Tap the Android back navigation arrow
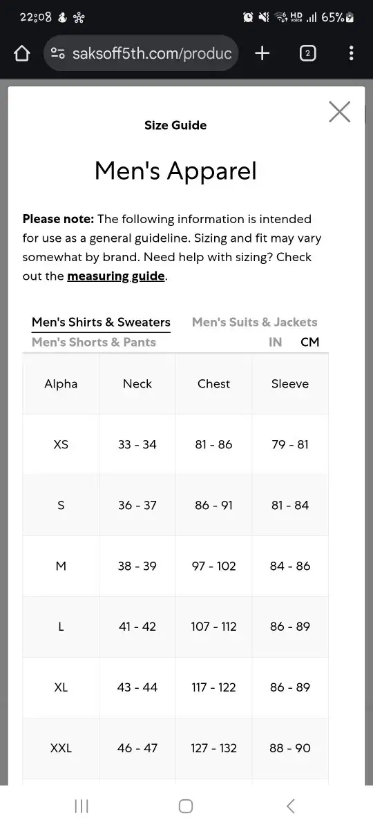Screen dimensions: 373x829 [291, 806]
